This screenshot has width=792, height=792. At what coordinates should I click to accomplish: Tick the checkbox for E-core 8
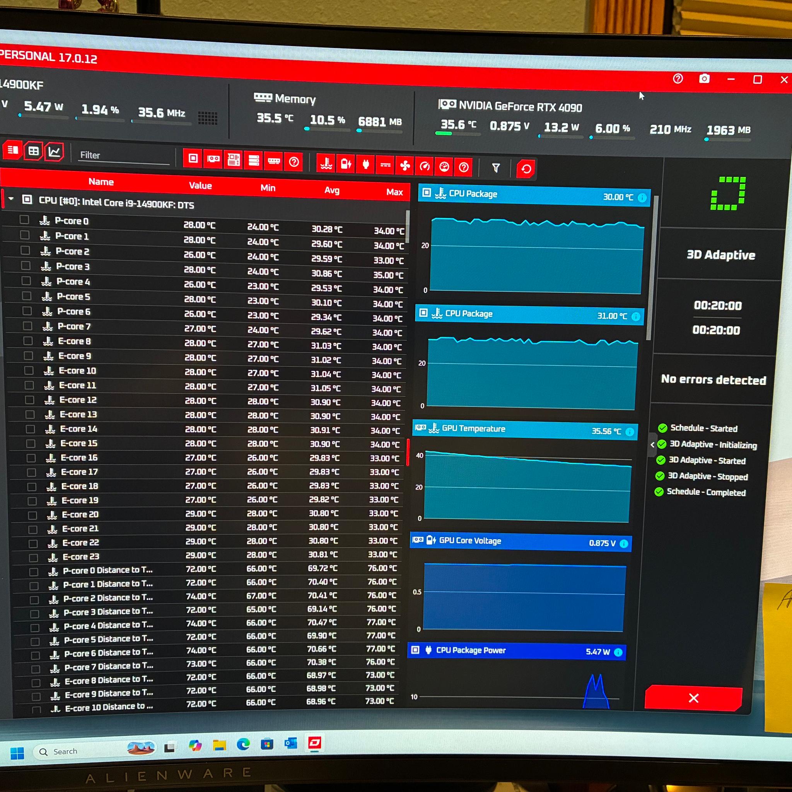coord(28,341)
